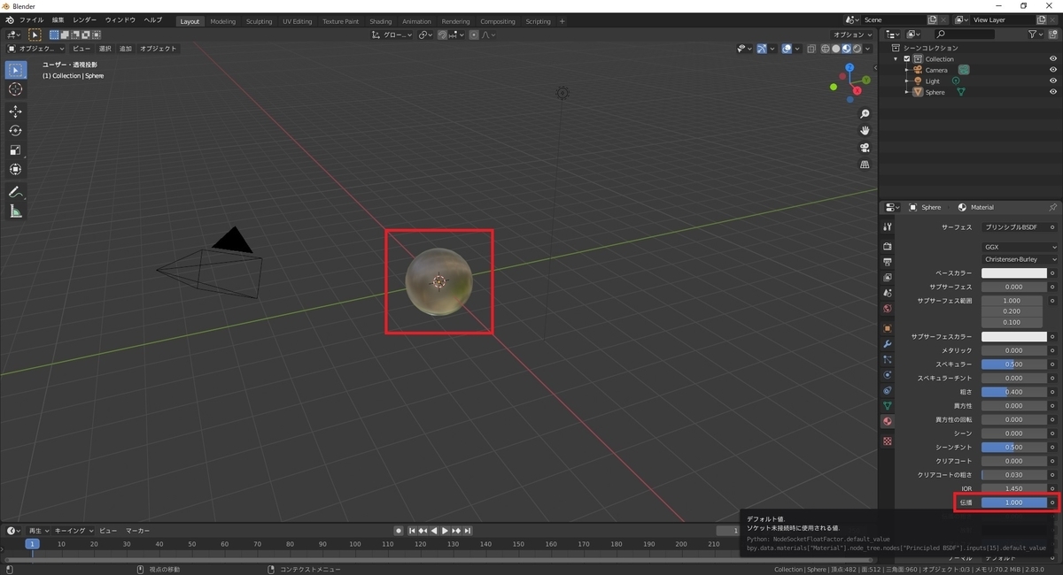Screen dimensions: 1063x575
Task: Open the viewport View menu button
Action: (x=81, y=49)
